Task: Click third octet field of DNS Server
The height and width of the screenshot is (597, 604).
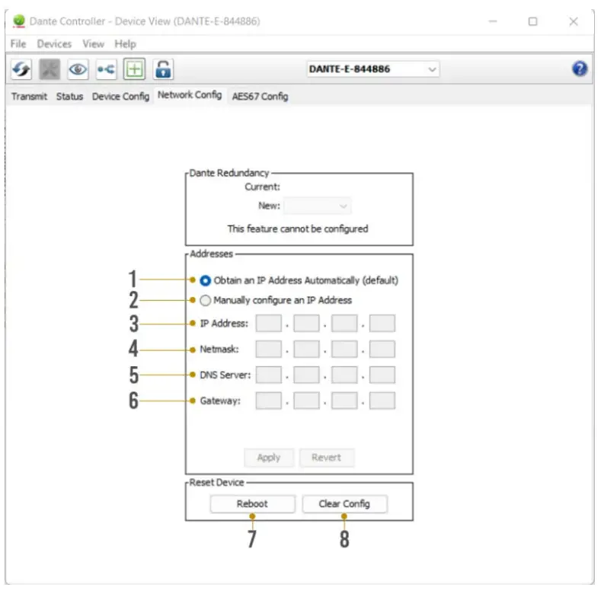Action: point(344,375)
